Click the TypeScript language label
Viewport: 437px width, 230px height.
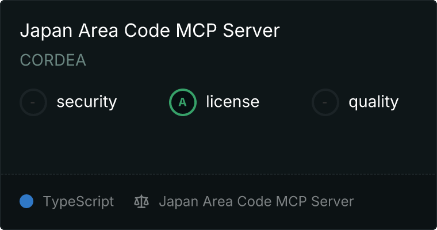[78, 201]
